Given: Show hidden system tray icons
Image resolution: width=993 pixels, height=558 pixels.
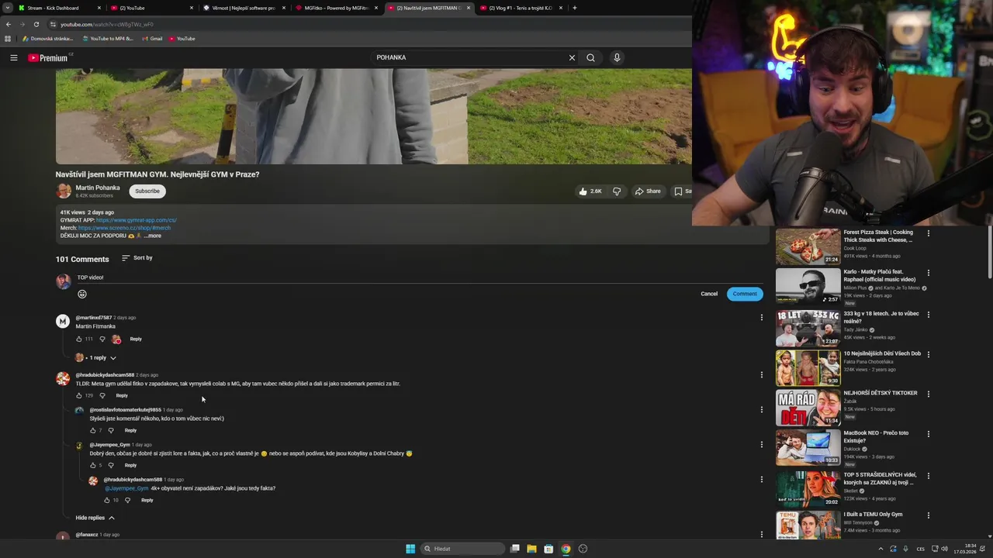Looking at the screenshot, I should click(x=881, y=549).
